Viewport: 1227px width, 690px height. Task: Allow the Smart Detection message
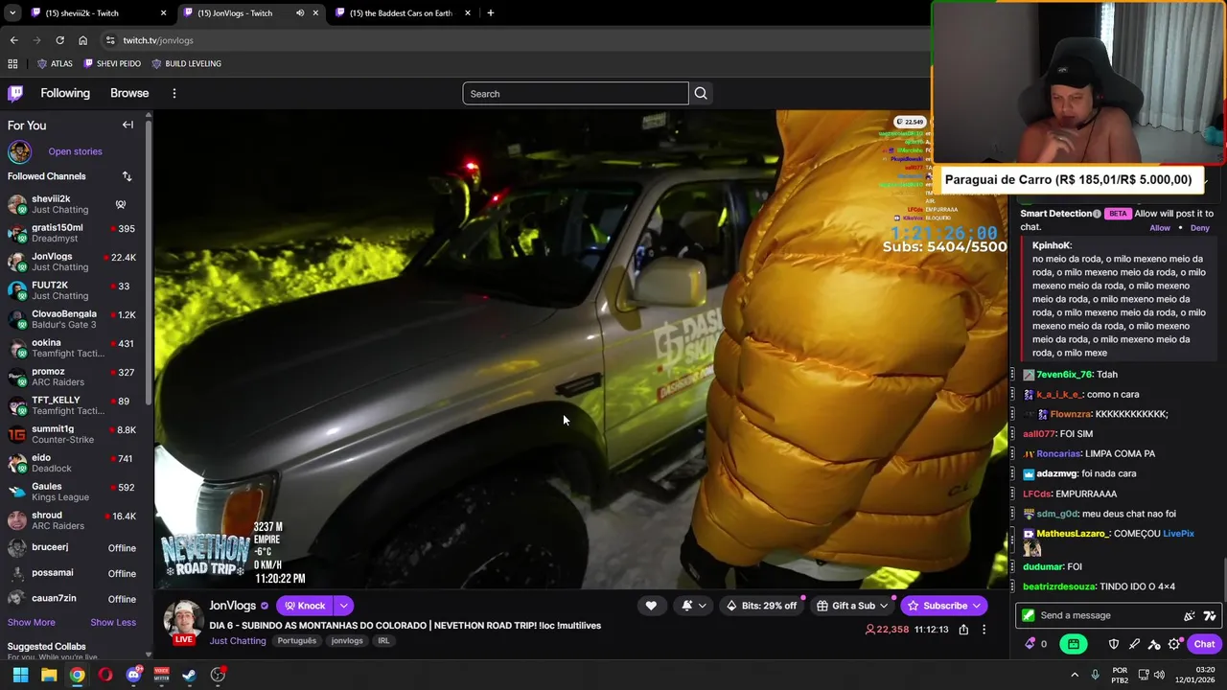[1160, 228]
